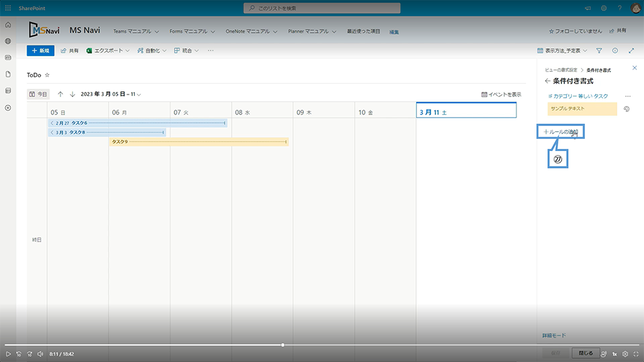Open 最近使った項目 in site navigation

coord(363,31)
